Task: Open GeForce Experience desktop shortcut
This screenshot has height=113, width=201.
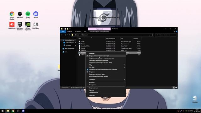Action: pos(28,26)
